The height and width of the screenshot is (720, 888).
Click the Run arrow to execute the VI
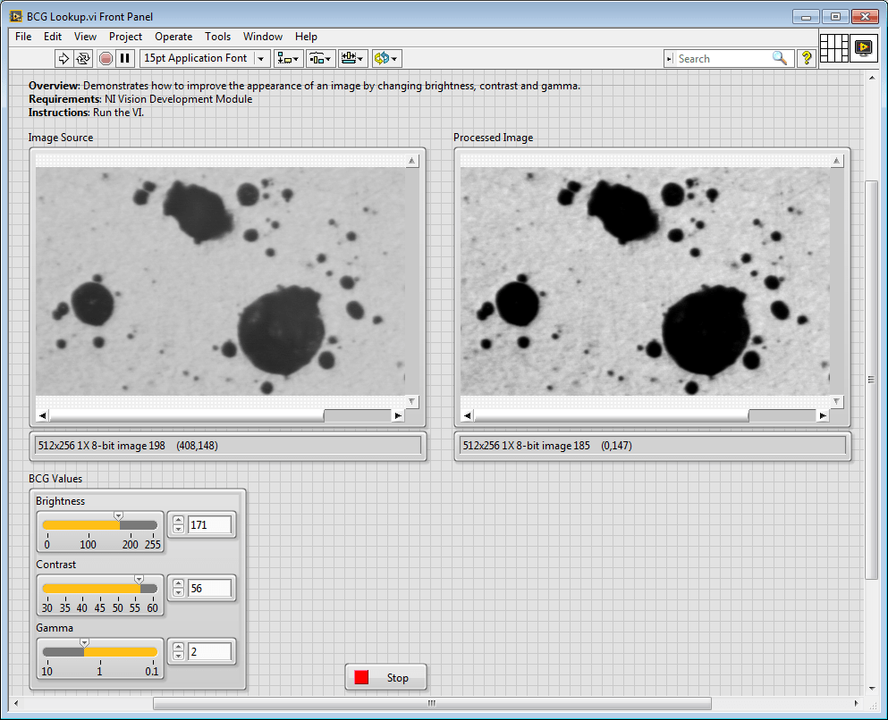tap(64, 58)
